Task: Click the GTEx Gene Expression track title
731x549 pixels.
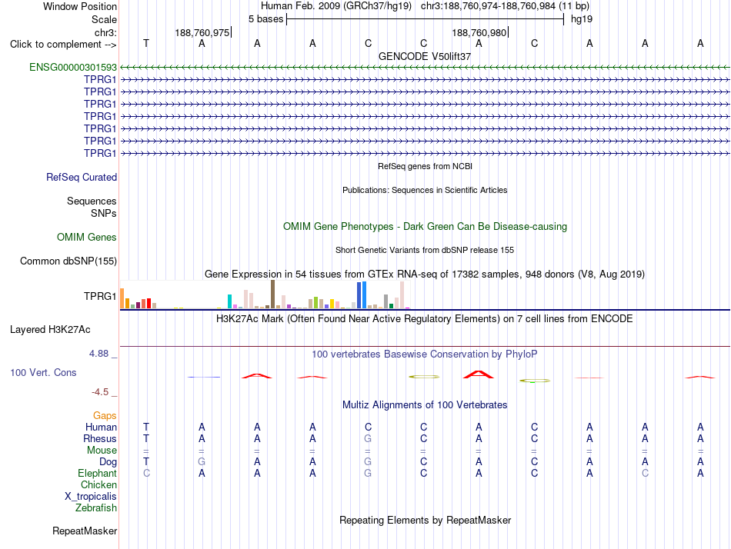Action: click(x=425, y=274)
